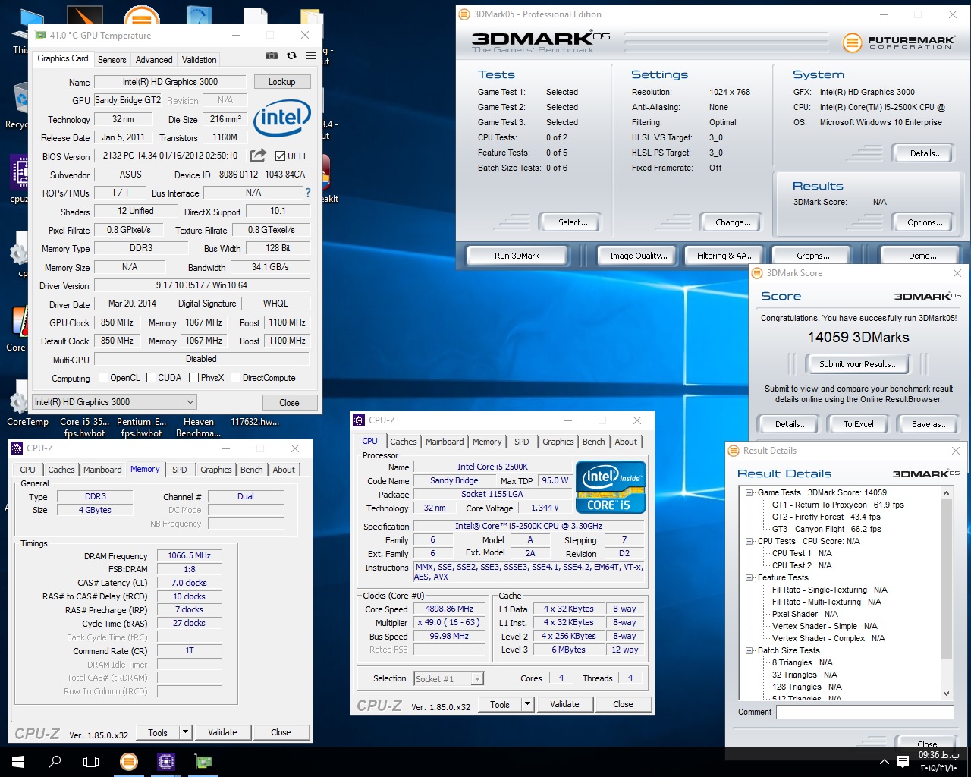
Task: Toggle the DirectCompute checkbox
Action: pyautogui.click(x=236, y=378)
